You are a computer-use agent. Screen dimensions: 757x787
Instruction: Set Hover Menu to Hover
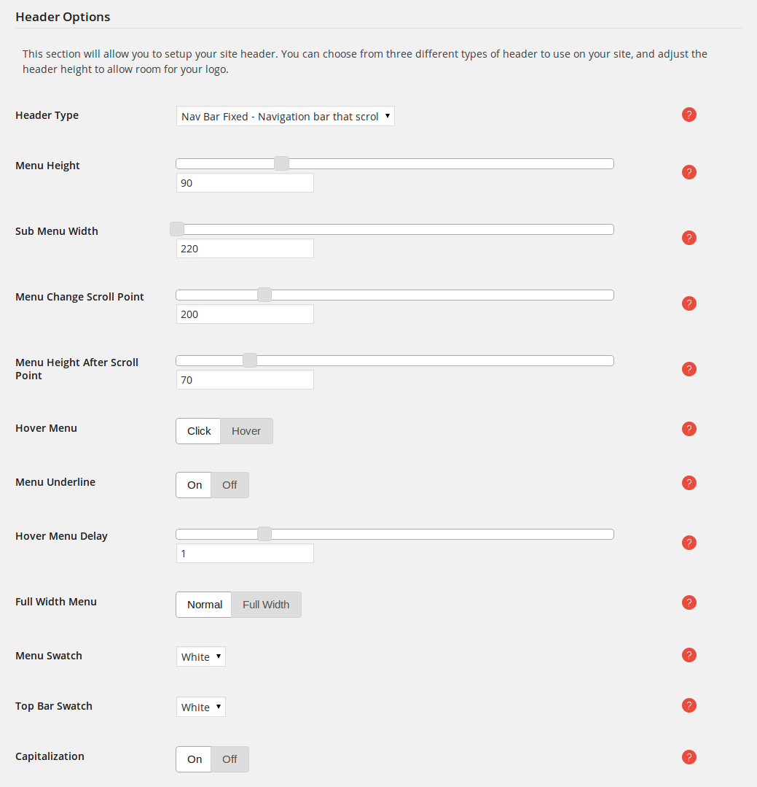[x=247, y=431]
